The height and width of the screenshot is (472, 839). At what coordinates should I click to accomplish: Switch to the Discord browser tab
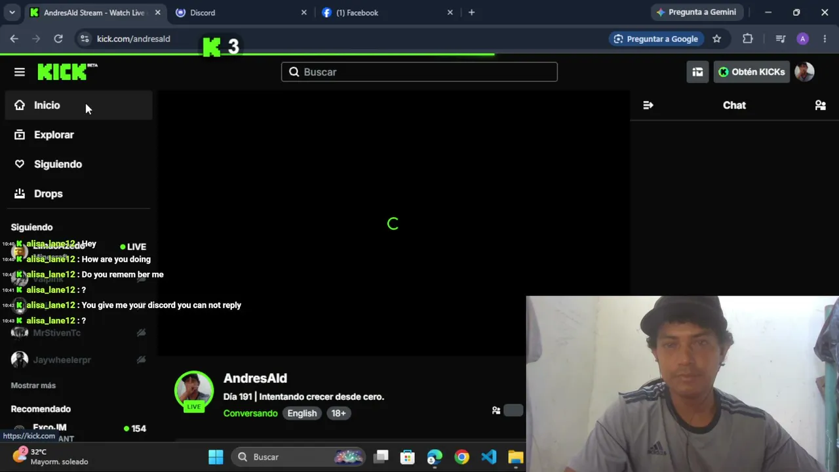[x=240, y=12]
